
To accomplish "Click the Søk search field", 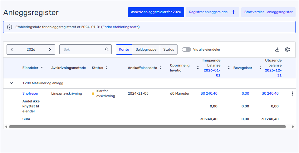I will point(82,49).
